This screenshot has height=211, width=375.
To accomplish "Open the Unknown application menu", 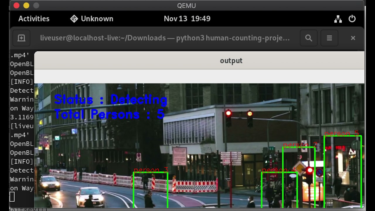I will click(x=92, y=19).
